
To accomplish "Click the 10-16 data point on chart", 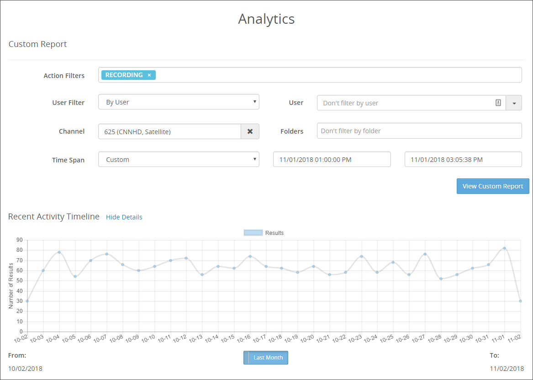I will (250, 256).
